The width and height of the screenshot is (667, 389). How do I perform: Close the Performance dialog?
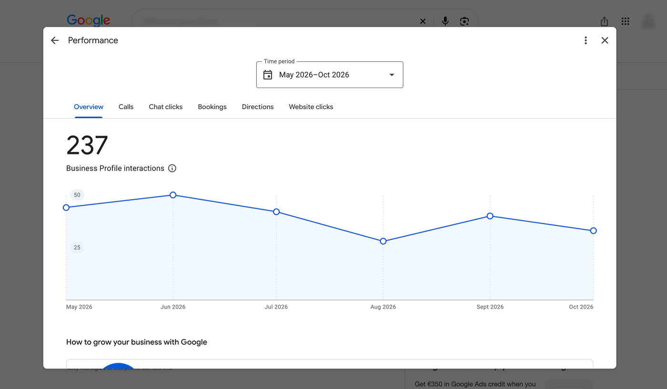tap(605, 40)
